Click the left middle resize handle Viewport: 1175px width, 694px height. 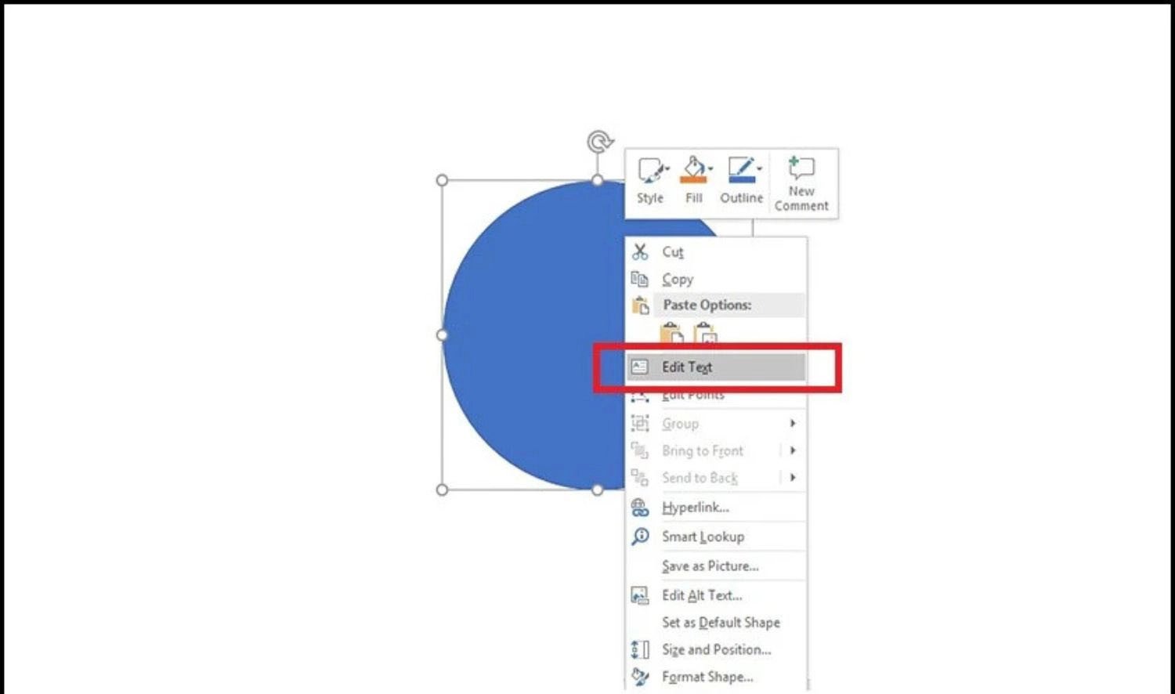(x=442, y=335)
